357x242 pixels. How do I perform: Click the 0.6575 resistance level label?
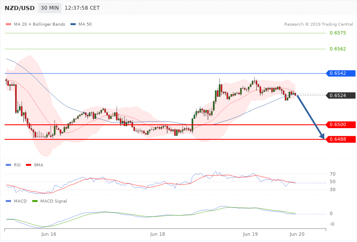click(338, 33)
